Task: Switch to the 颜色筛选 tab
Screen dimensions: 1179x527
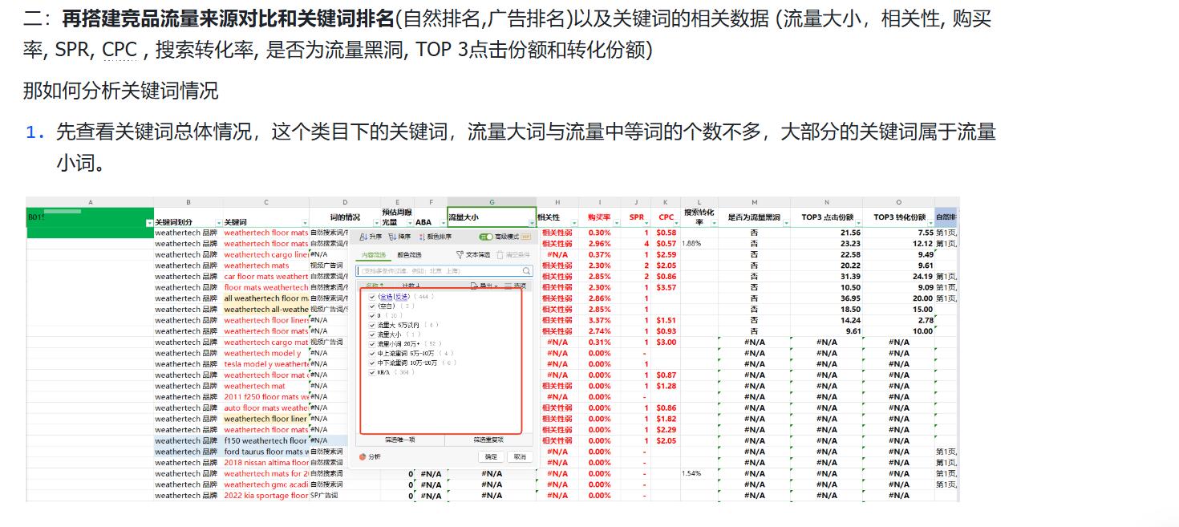Action: pos(409,255)
